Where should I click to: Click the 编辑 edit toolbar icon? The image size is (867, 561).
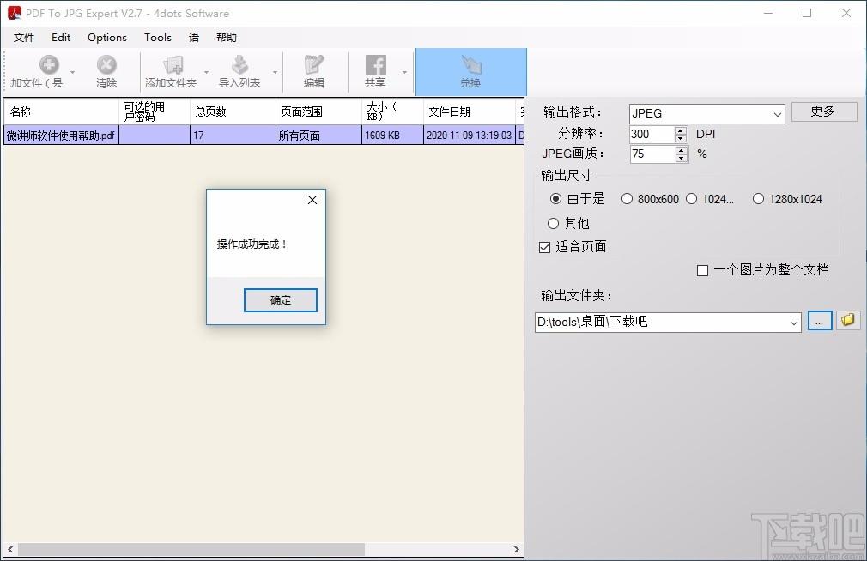click(314, 65)
